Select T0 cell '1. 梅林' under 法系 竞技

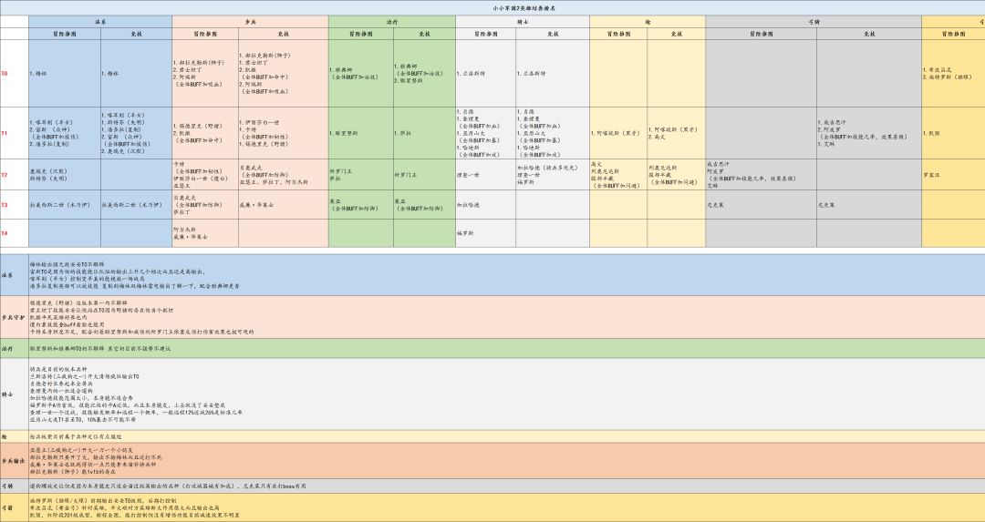[x=136, y=74]
